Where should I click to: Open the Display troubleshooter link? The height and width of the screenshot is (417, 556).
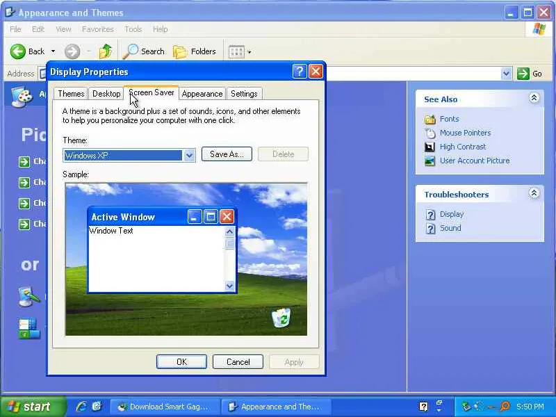452,214
